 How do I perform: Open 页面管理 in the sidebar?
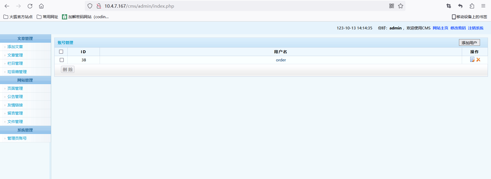pos(15,88)
